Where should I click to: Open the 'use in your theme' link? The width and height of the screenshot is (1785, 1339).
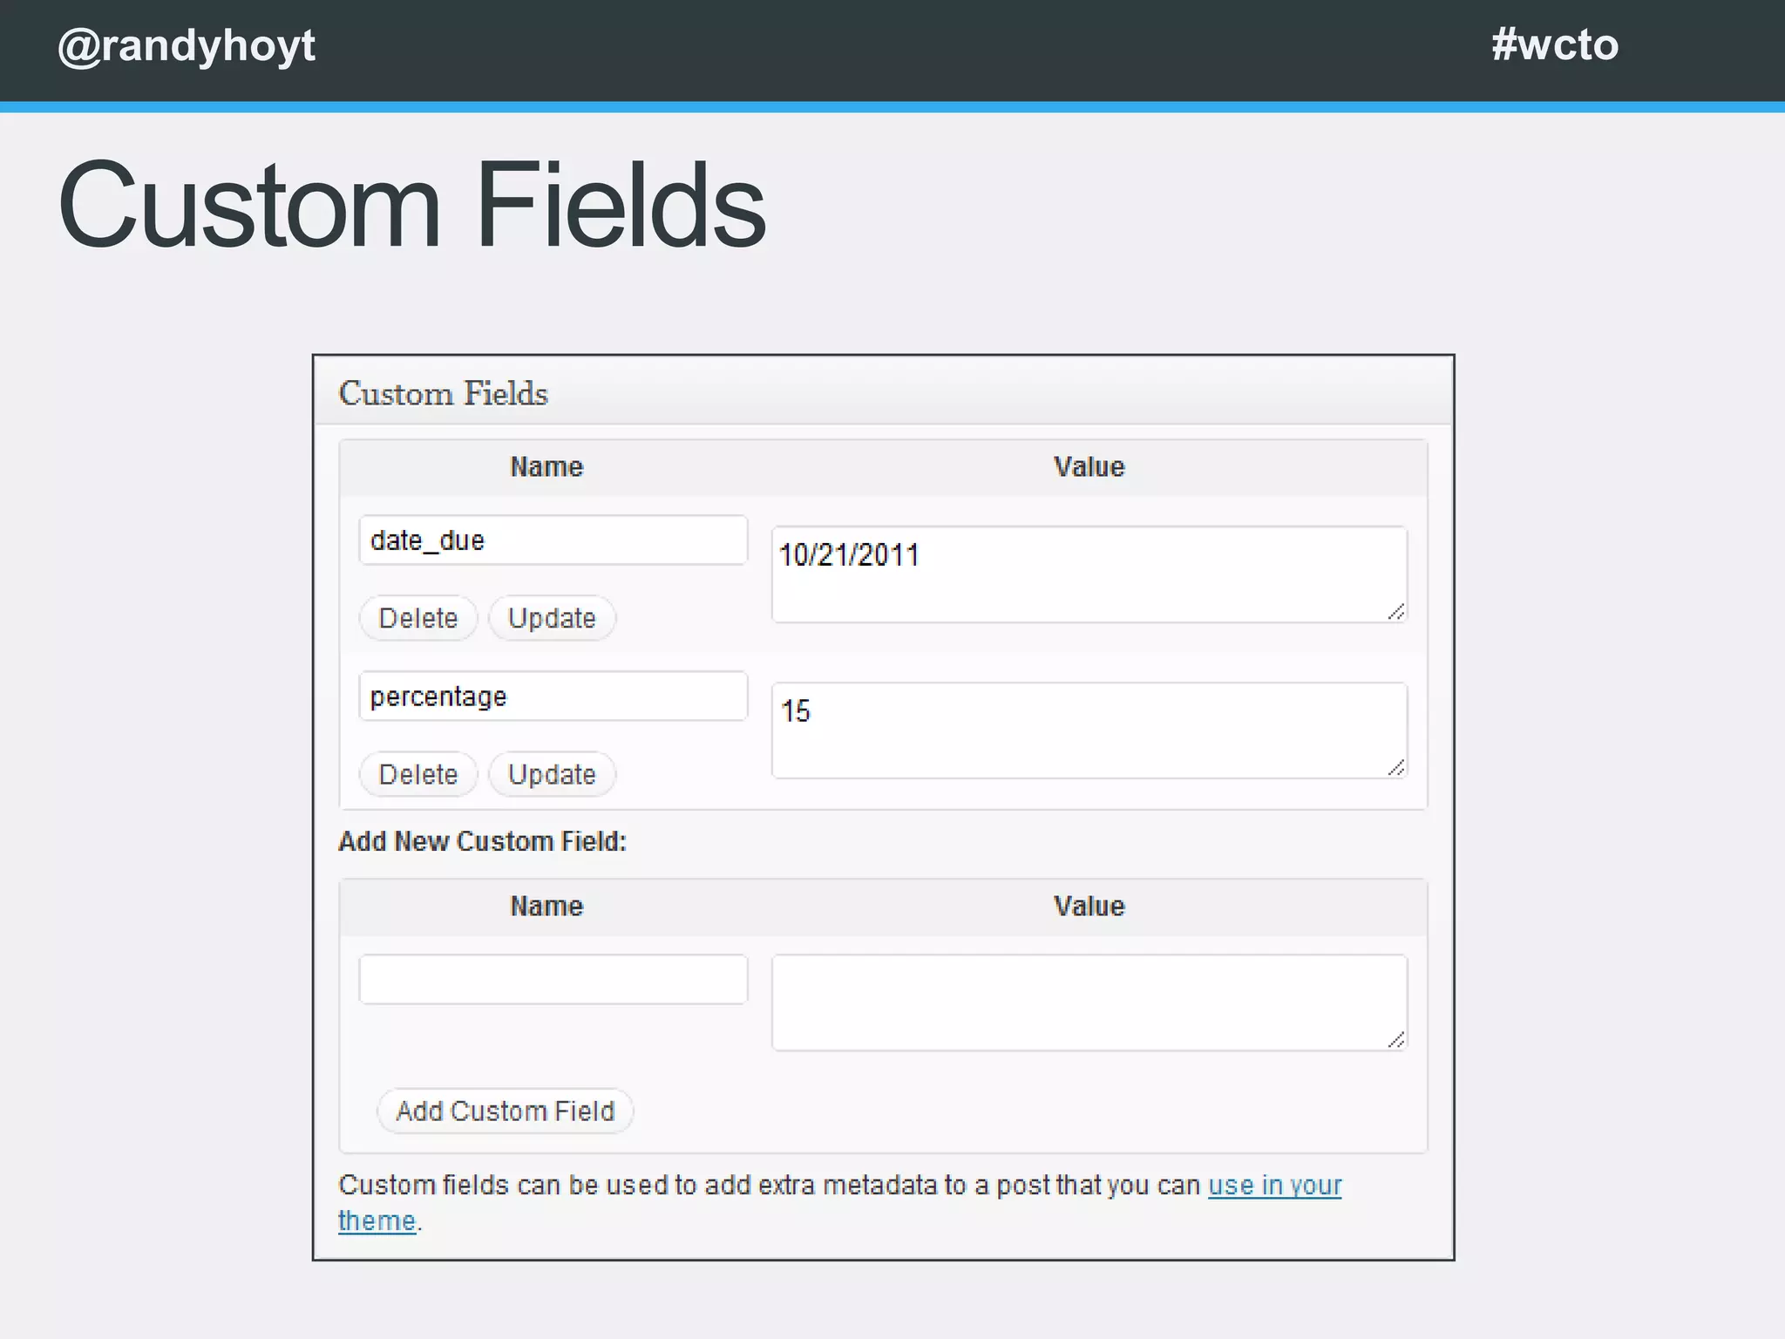pos(1274,1186)
